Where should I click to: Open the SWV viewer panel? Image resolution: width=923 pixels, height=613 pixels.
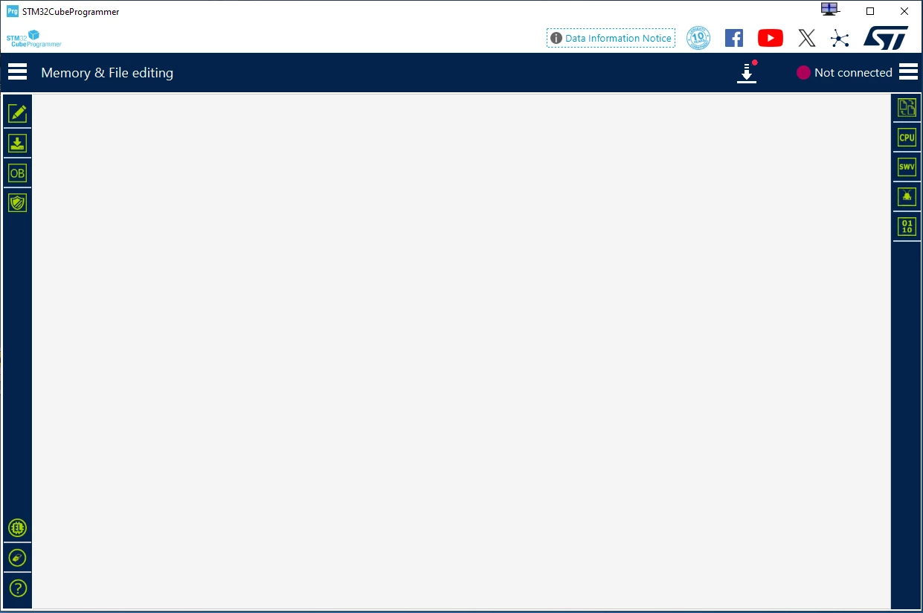pyautogui.click(x=907, y=167)
